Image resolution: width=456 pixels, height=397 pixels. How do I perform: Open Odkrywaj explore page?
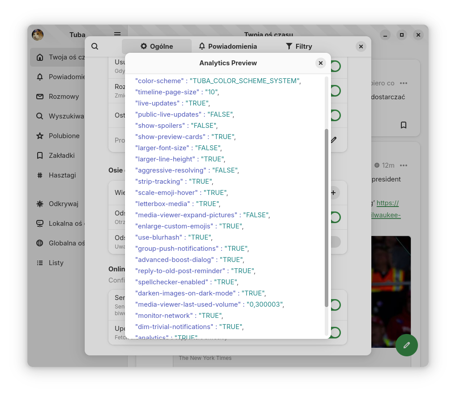pyautogui.click(x=63, y=204)
